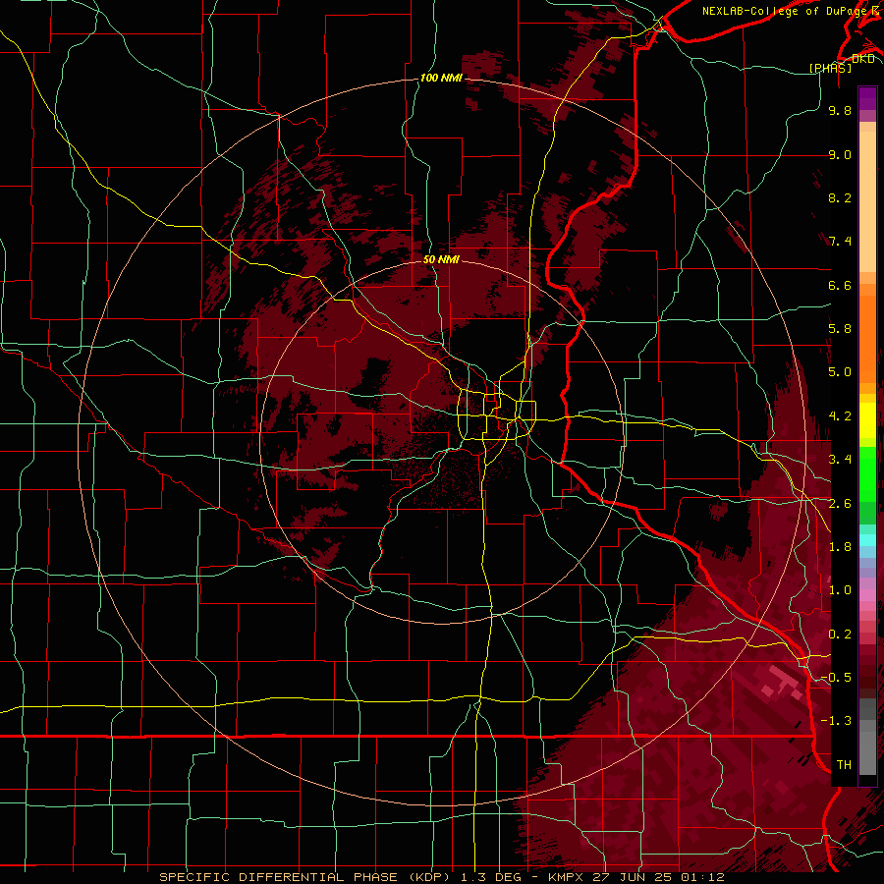Click the 4.2 scale value label

pos(840,416)
